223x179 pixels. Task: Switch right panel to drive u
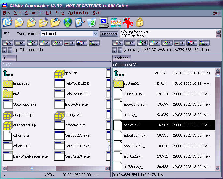pyautogui.click(x=179, y=43)
